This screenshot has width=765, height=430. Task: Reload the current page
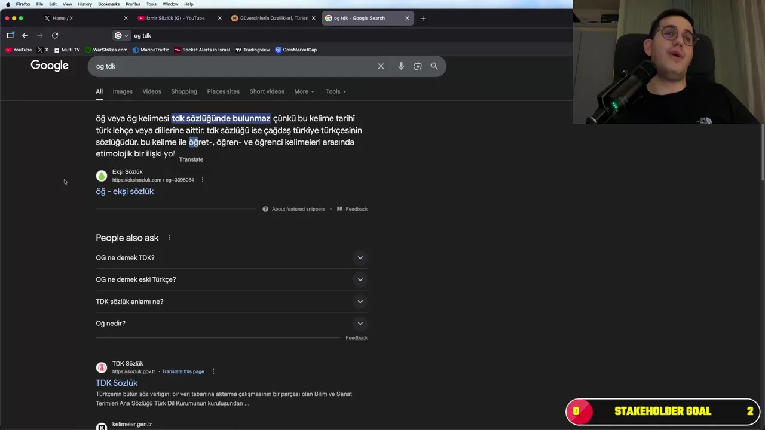point(55,35)
